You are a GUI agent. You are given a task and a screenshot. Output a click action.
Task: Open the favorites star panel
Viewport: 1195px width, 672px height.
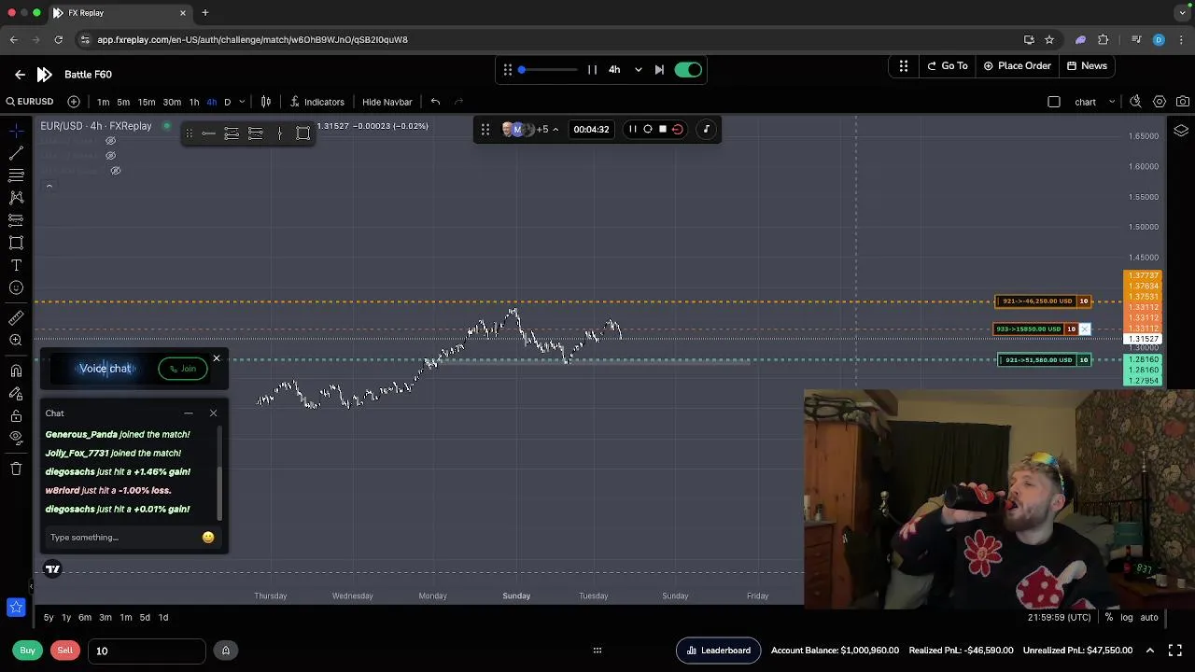click(x=16, y=608)
